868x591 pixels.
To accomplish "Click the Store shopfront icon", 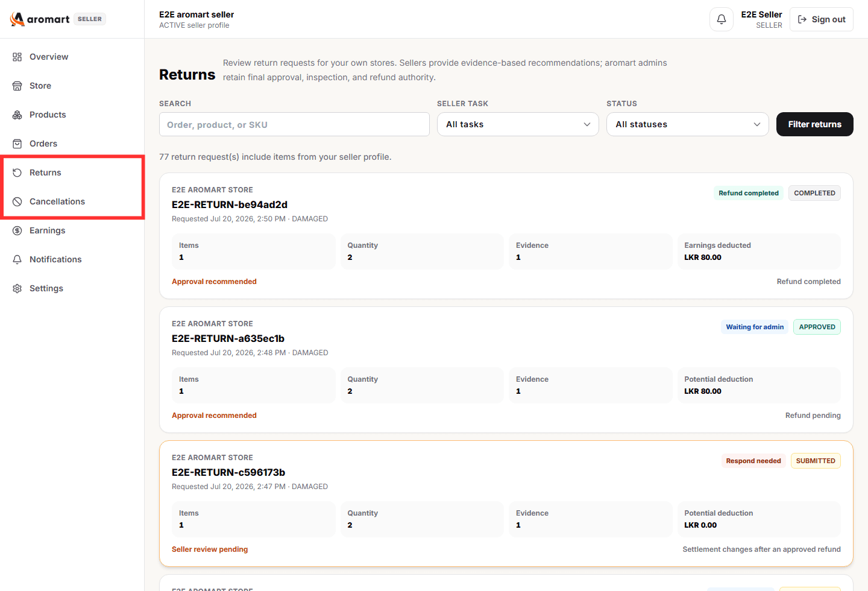I will point(17,86).
